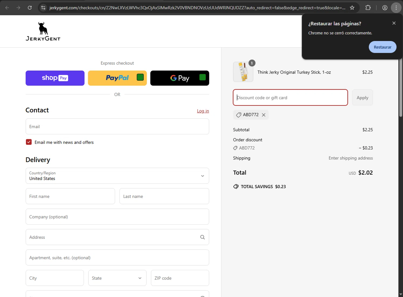Focus the Company (optional) field

[x=117, y=217]
